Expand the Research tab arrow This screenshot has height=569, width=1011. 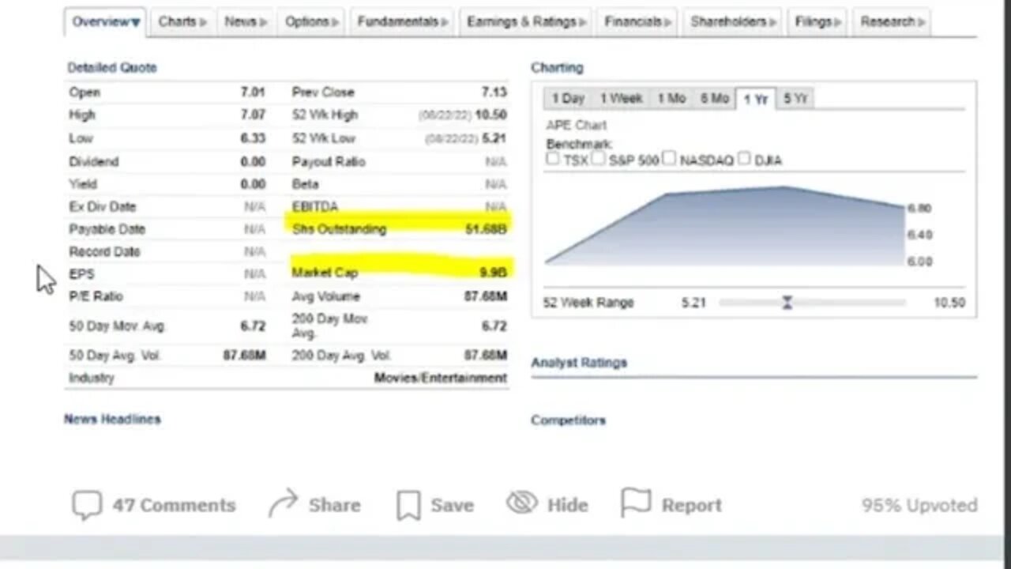click(921, 22)
